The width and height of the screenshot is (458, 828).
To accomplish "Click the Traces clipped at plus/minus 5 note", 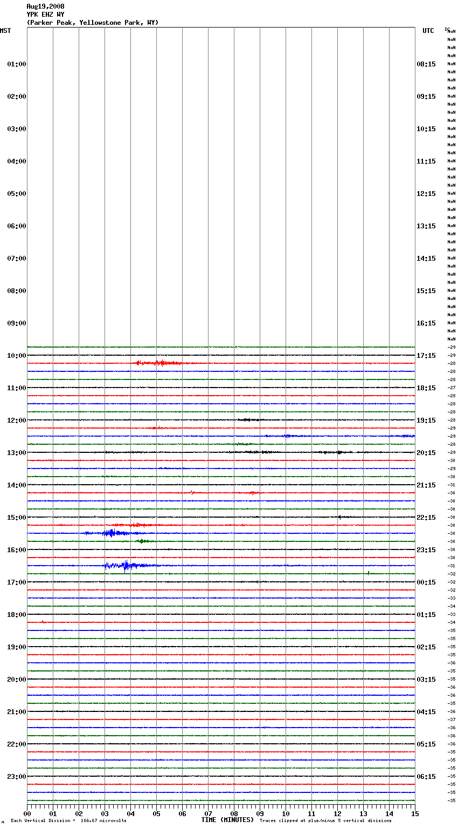I will click(x=325, y=821).
